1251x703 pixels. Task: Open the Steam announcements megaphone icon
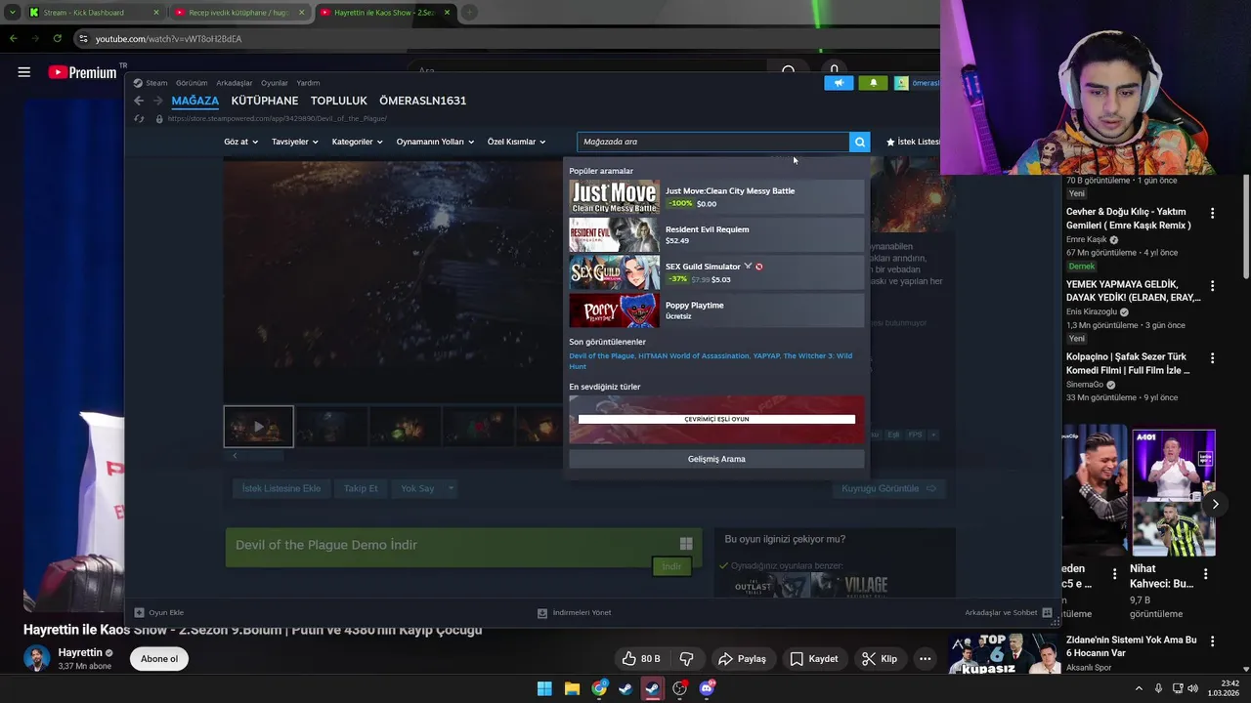click(x=839, y=83)
